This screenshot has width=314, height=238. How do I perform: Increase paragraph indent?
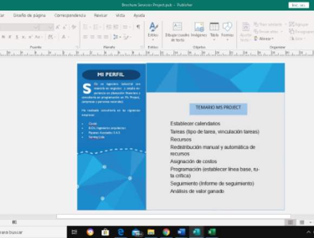pos(116,27)
